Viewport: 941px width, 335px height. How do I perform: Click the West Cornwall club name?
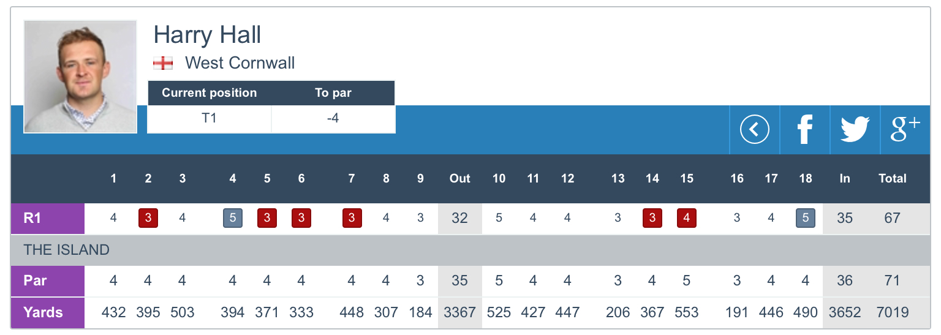coord(240,63)
